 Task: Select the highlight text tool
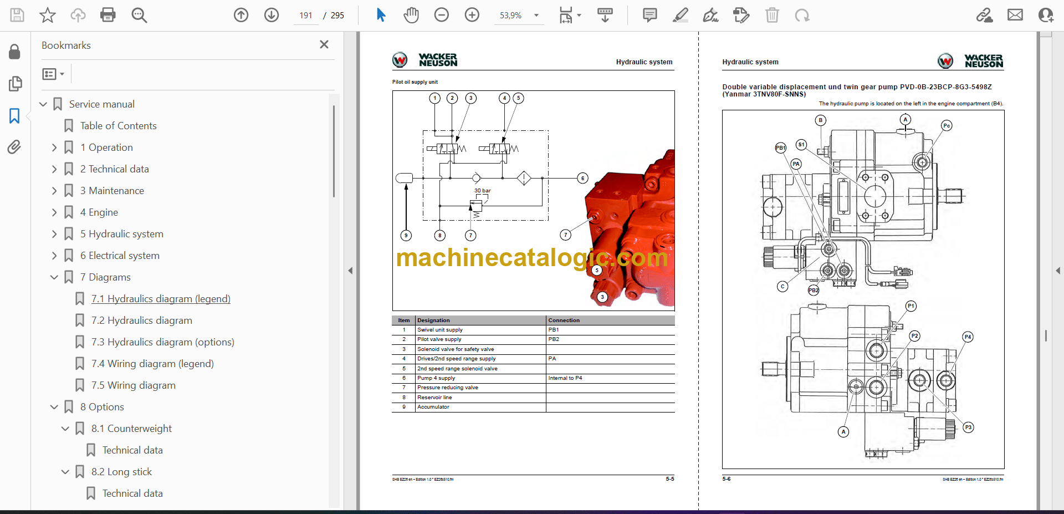pyautogui.click(x=680, y=15)
